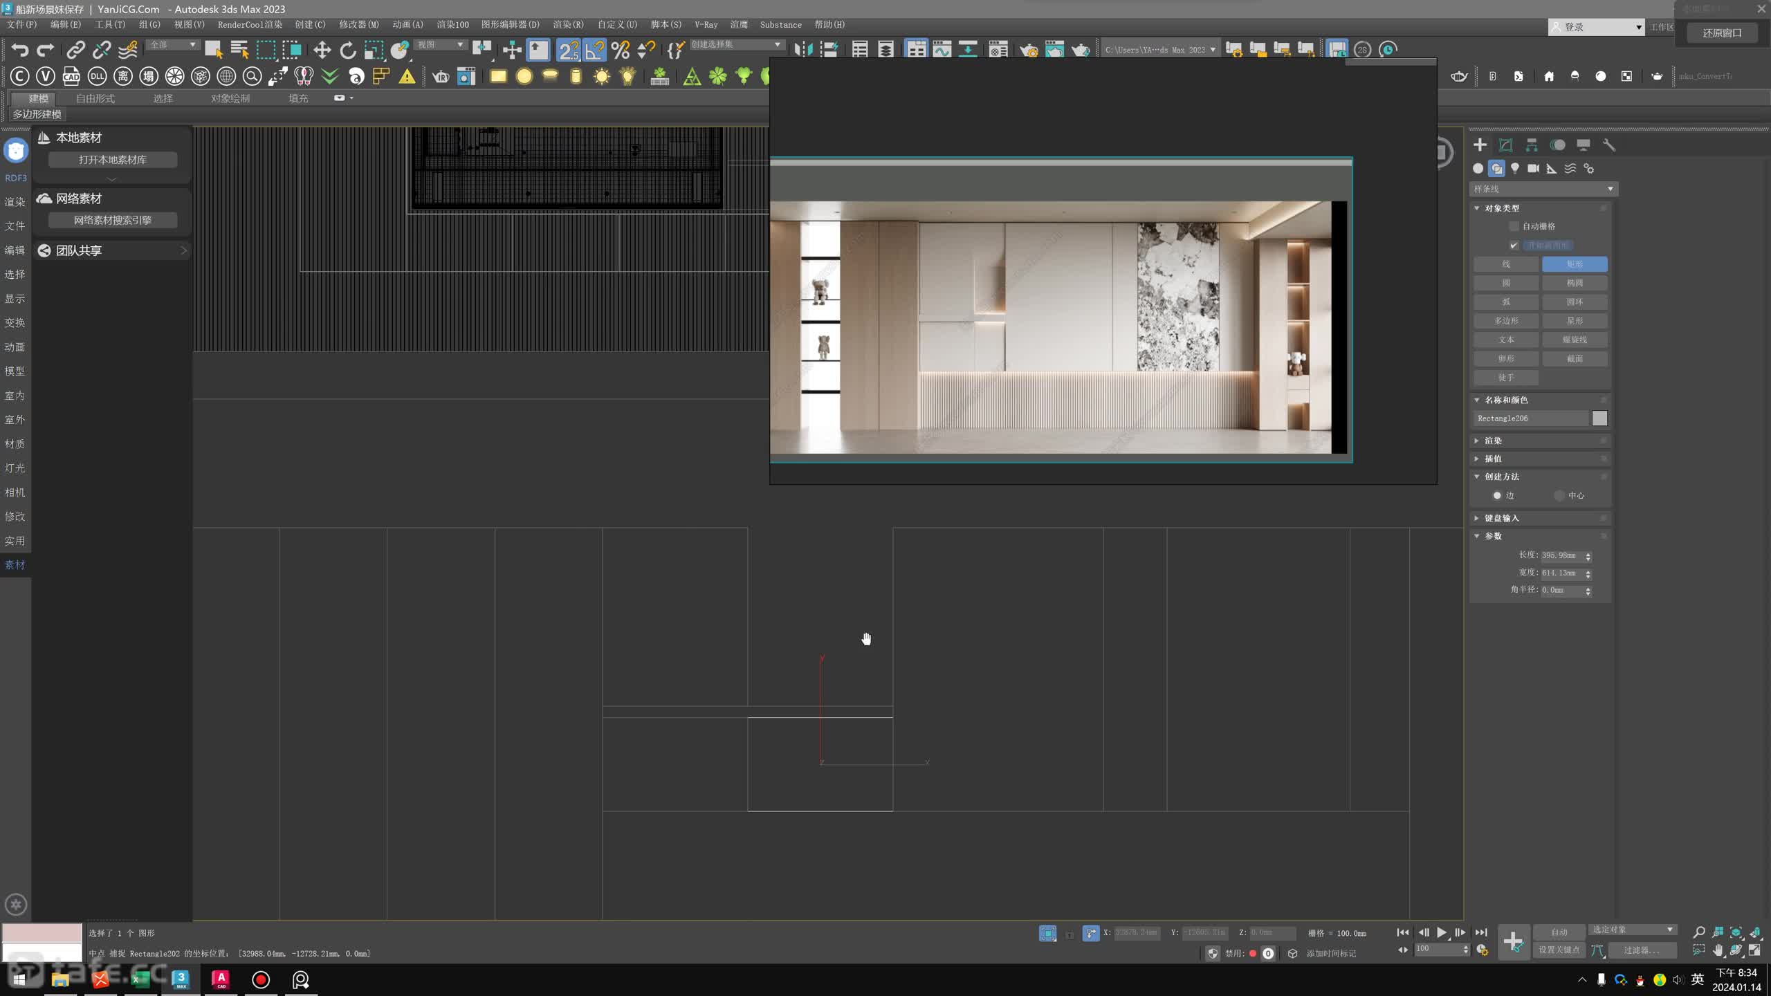Toggle the selection lock icon in status bar
Viewport: 1771px width, 996px height.
pyautogui.click(x=1070, y=934)
